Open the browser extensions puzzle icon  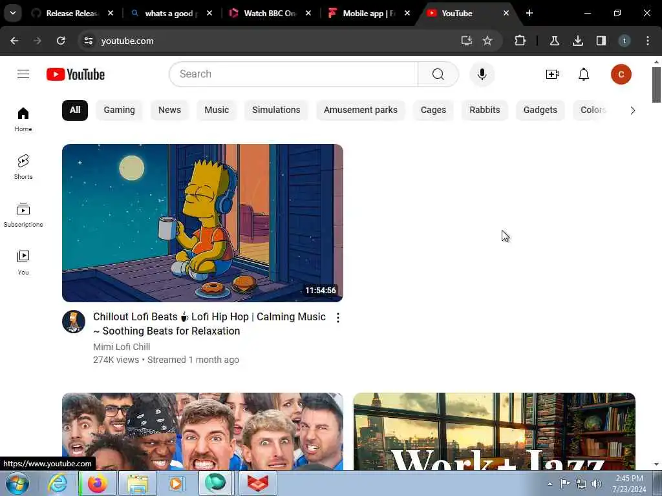(x=520, y=41)
